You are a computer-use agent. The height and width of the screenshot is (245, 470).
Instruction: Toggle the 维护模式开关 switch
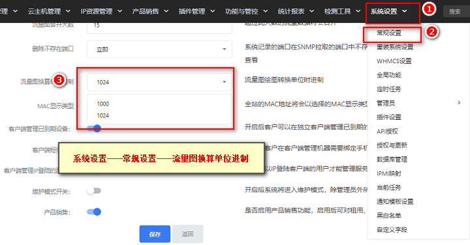(x=94, y=191)
